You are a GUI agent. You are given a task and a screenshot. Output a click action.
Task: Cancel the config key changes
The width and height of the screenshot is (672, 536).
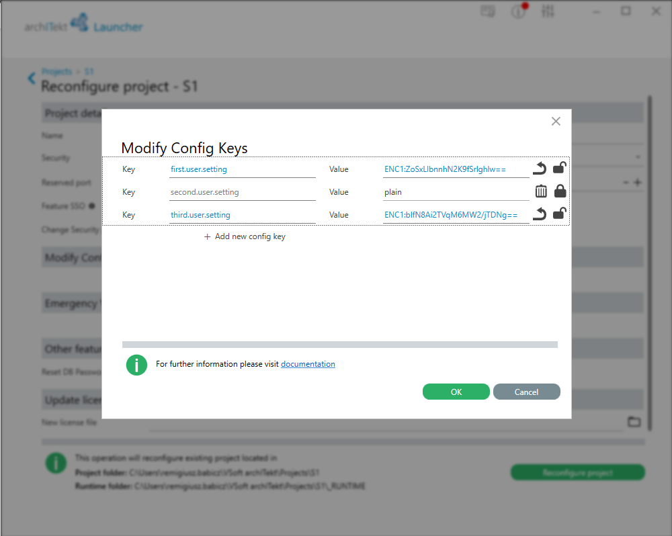[526, 392]
